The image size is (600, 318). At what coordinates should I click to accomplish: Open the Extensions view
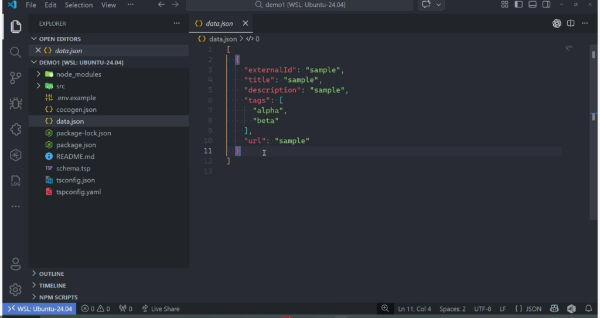[x=16, y=129]
